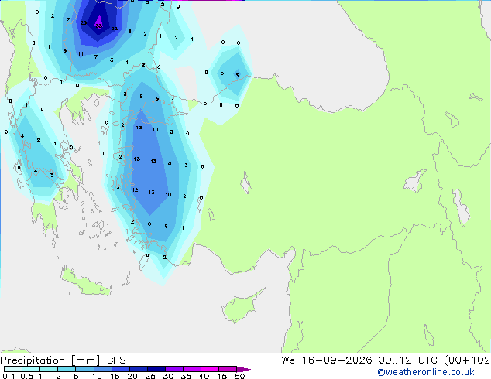The height and width of the screenshot is (379, 491).
Task: Click the 'We 16-09-2026' date label
Action: pyautogui.click(x=327, y=360)
